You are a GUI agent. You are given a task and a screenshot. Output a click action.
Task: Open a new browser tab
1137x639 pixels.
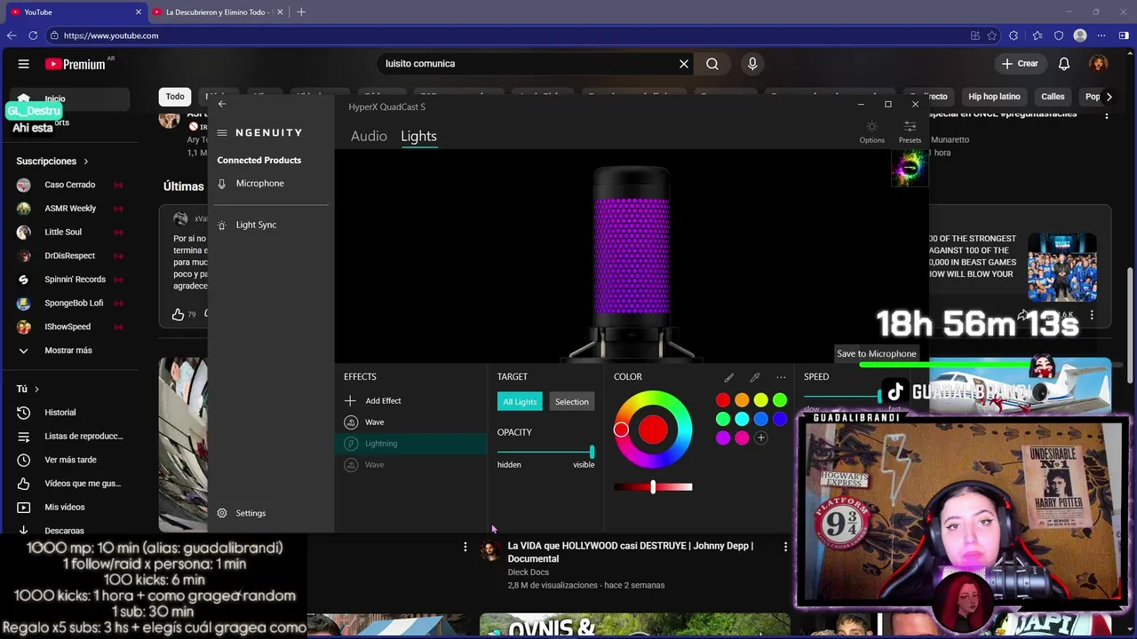(x=301, y=12)
